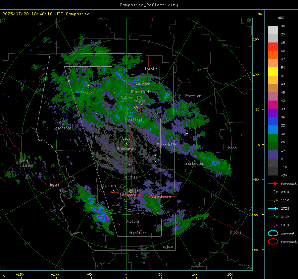Image resolution: width=298 pixels, height=279 pixels.
Task: Click the 2025/07/20 18:48:10 UTC timestamp
Action: pos(33,14)
